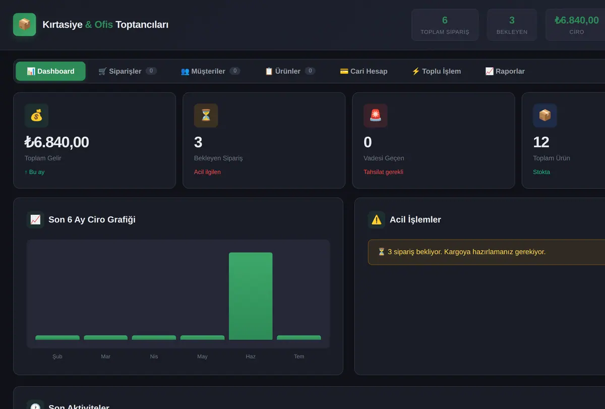Switch to the Siparişler tab
Screen dimensions: 605x409
point(128,71)
